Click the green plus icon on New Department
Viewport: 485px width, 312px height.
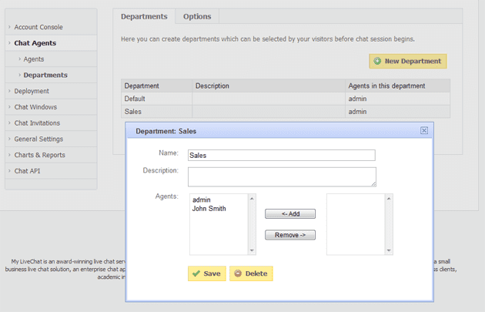pyautogui.click(x=377, y=61)
